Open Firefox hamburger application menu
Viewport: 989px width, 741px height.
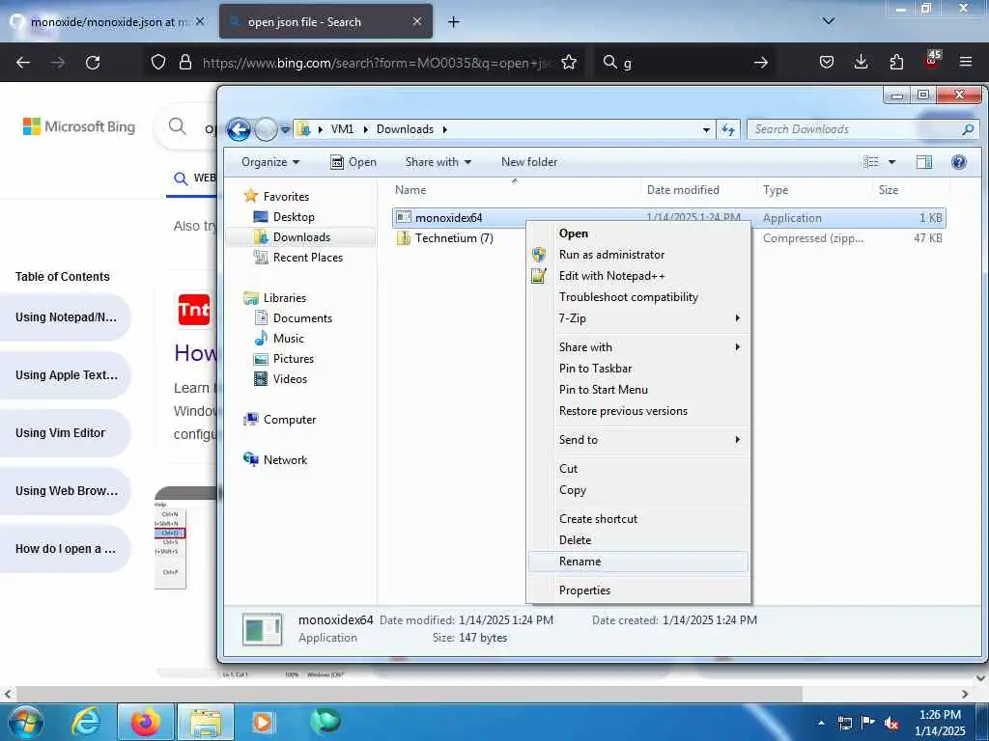click(966, 62)
